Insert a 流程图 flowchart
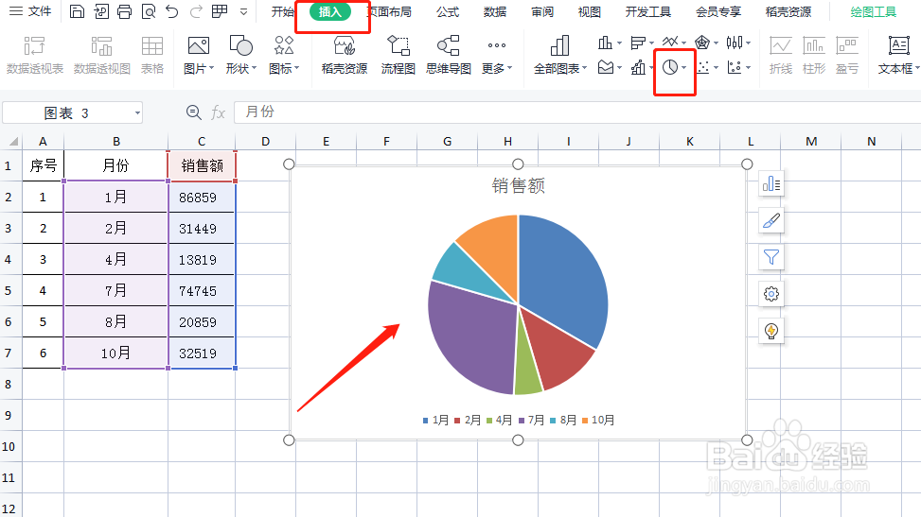Image resolution: width=921 pixels, height=517 pixels. pos(399,55)
